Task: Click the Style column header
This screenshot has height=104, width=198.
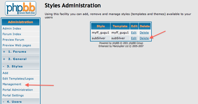Action: pos(101,26)
